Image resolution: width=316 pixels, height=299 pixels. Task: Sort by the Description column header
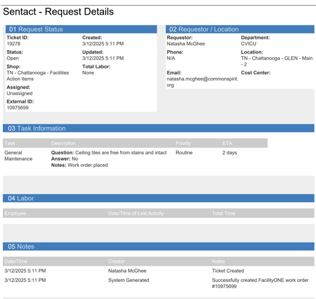click(x=63, y=143)
